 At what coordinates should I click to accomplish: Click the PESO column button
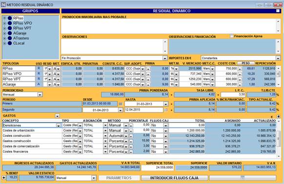246,63
